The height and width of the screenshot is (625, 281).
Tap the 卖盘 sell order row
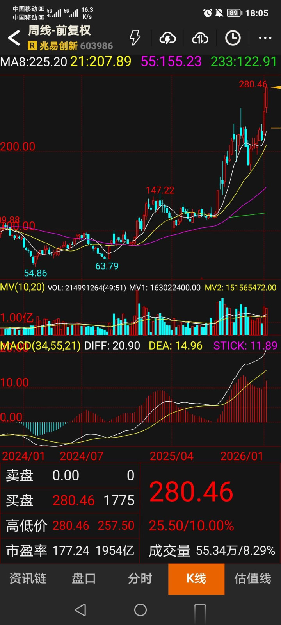click(70, 475)
